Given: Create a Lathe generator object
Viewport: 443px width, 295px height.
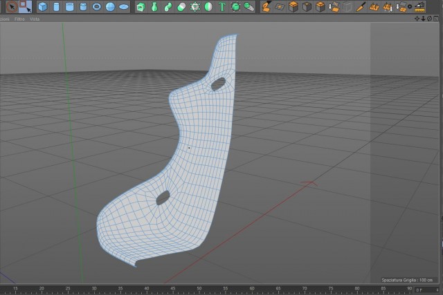Looking at the screenshot, I should coord(154,7).
